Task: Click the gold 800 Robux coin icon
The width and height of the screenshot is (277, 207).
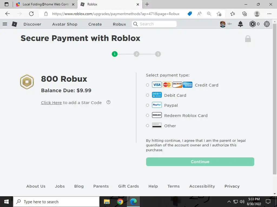Action: [27, 82]
